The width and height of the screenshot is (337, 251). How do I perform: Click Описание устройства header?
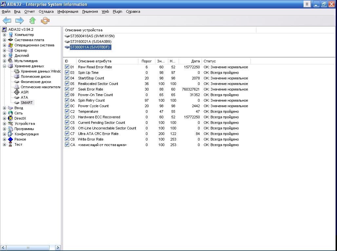pyautogui.click(x=159, y=30)
